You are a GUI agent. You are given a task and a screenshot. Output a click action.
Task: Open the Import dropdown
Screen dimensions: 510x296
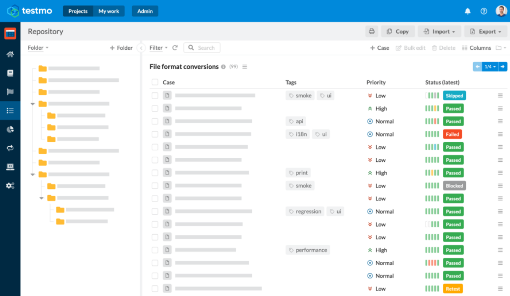[x=439, y=31]
